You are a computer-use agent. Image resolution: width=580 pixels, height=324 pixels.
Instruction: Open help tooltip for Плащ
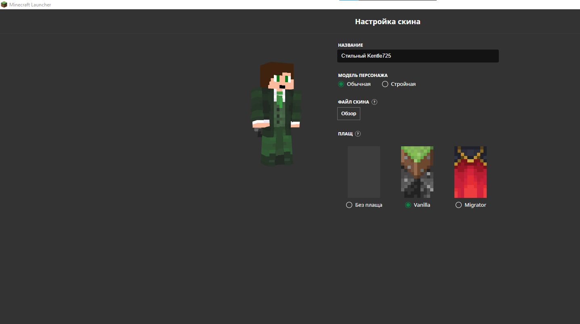click(358, 134)
